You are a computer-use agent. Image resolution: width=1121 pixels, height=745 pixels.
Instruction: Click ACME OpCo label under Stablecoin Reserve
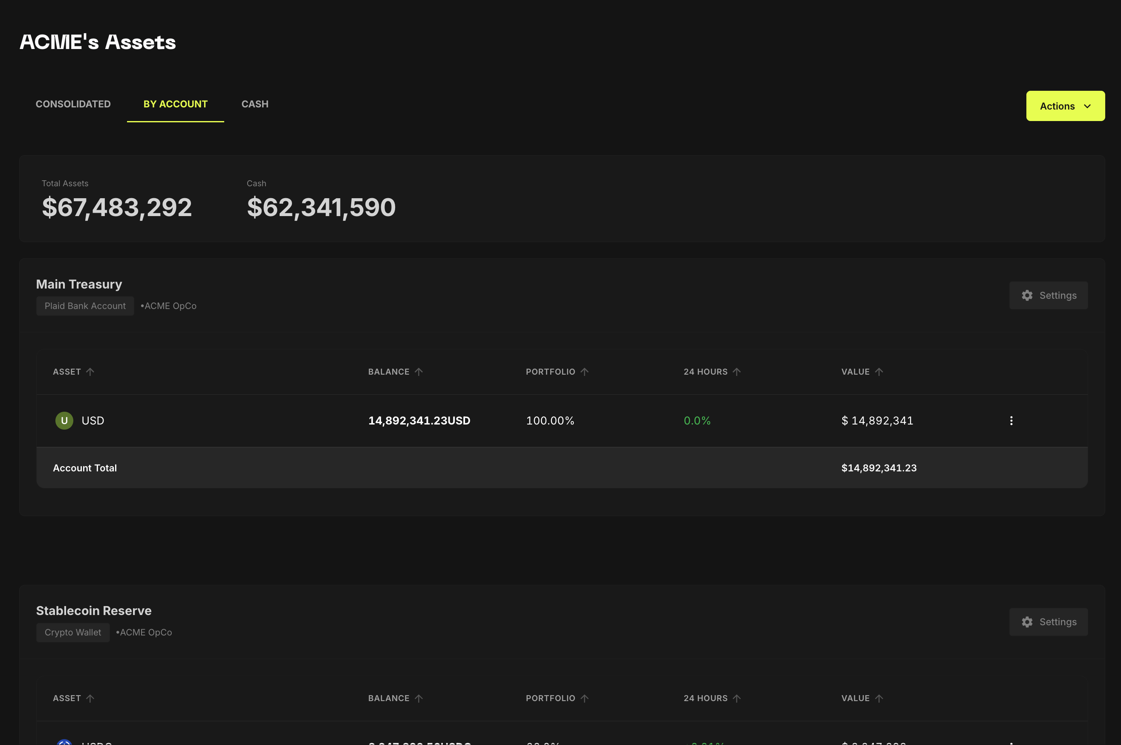[x=144, y=632]
